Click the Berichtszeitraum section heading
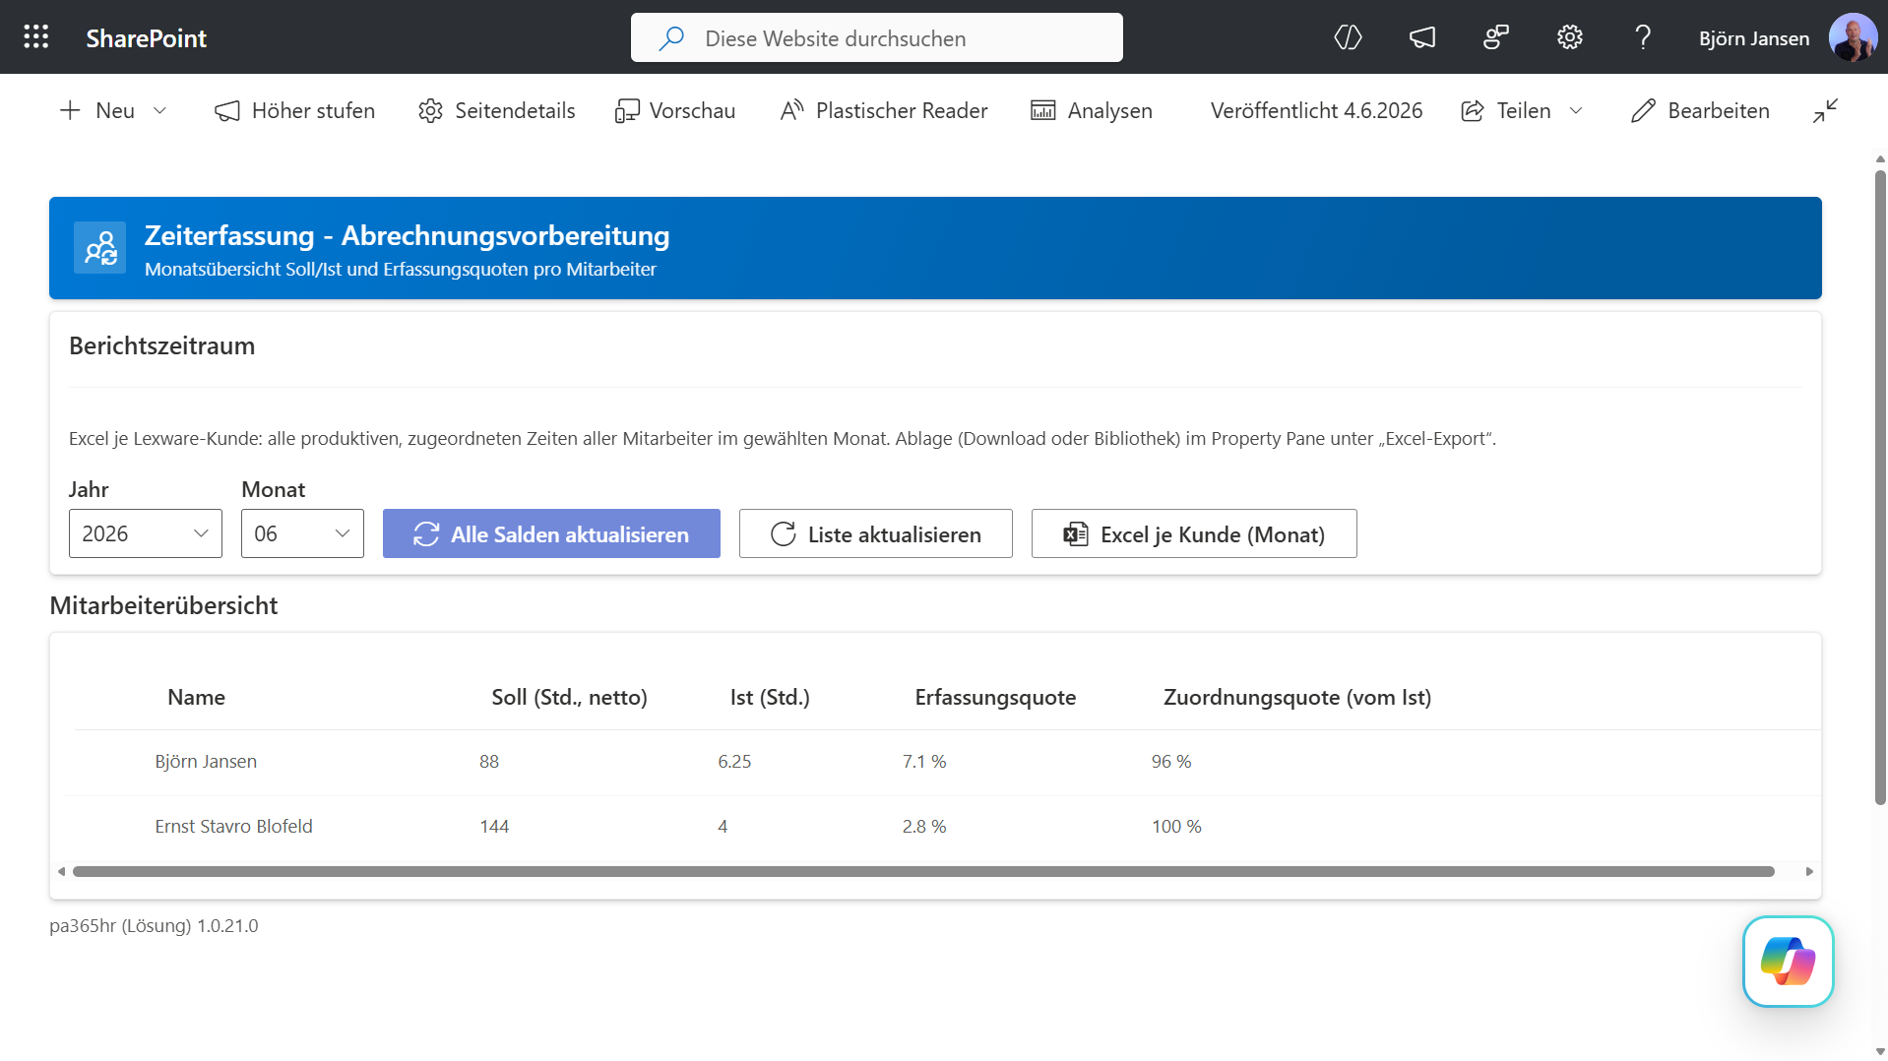 tap(161, 345)
